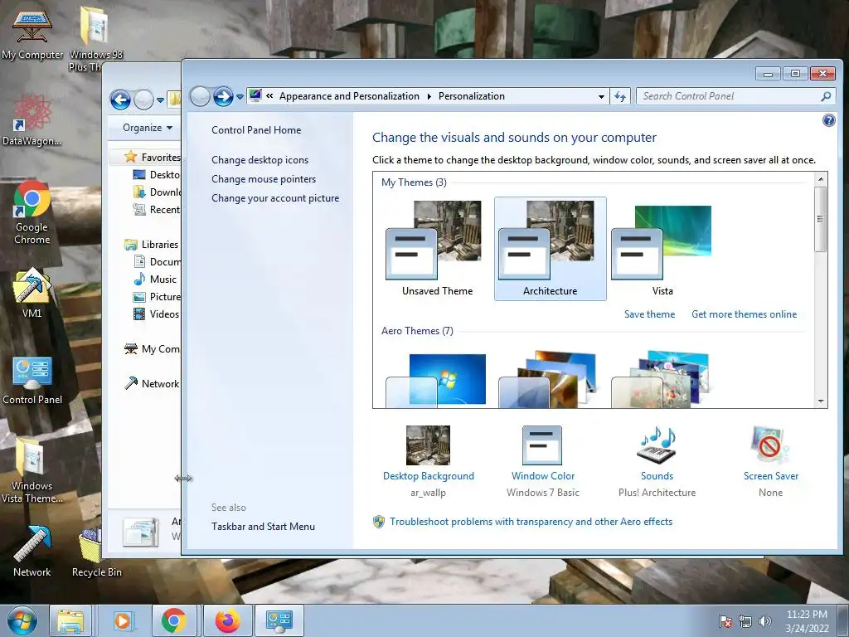Screen dimensions: 849x637
Task: Expand the address bar history dropdown
Action: click(601, 96)
